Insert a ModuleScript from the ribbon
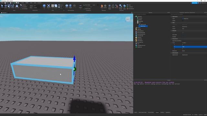 [x=130, y=9]
